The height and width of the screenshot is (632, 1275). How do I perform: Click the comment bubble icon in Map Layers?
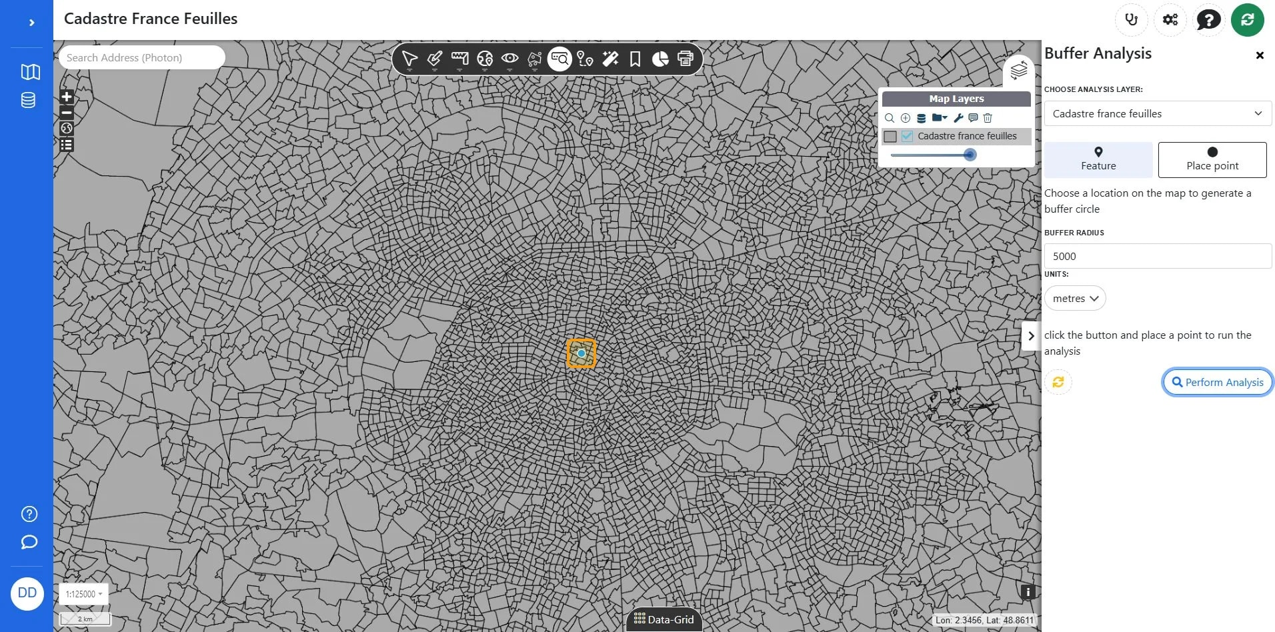click(973, 118)
